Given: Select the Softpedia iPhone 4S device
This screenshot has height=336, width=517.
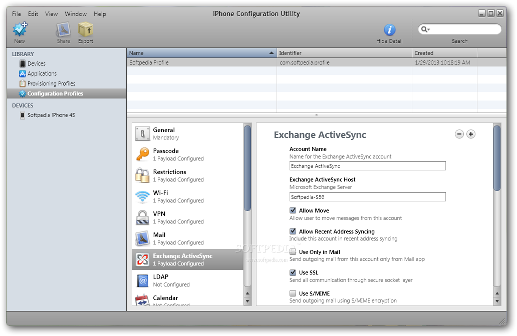Looking at the screenshot, I should [47, 115].
